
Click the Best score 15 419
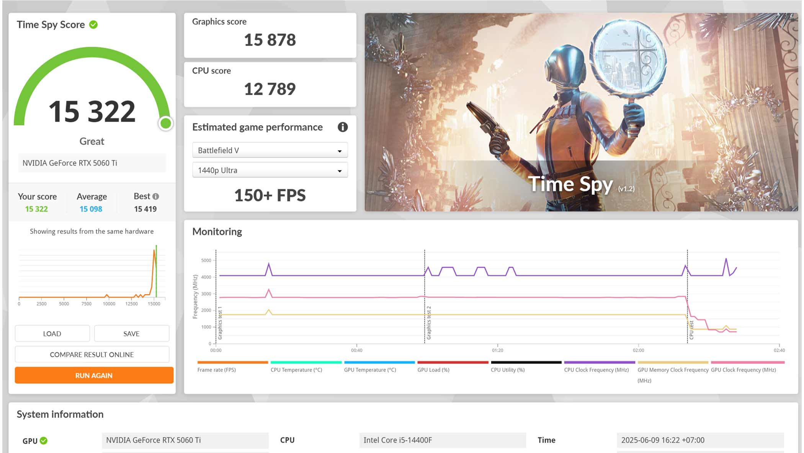click(145, 209)
